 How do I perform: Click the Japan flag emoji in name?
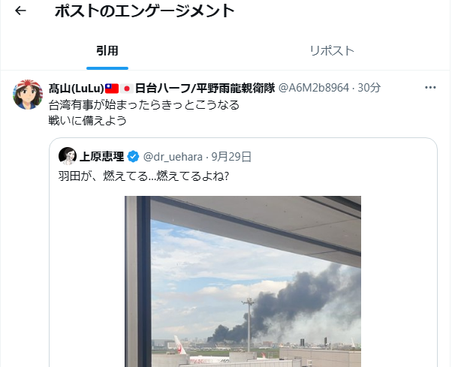127,89
